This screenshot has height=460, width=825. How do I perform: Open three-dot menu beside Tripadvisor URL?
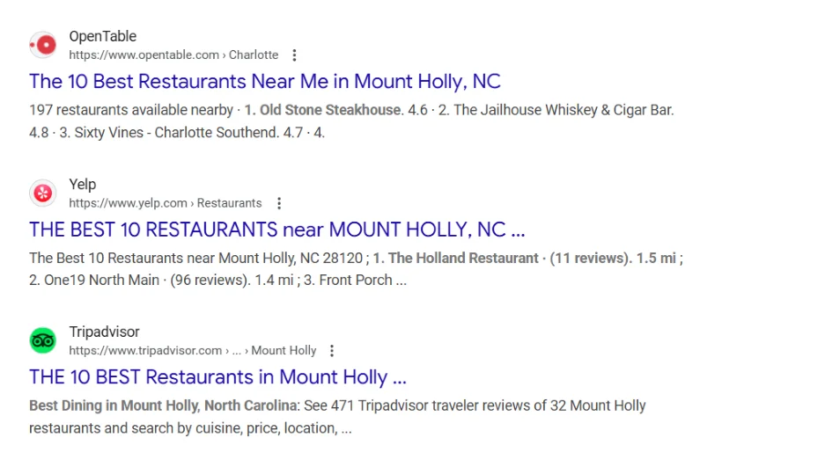[332, 351]
